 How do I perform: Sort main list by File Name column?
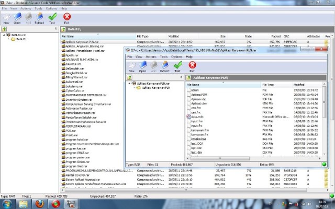click(x=98, y=36)
